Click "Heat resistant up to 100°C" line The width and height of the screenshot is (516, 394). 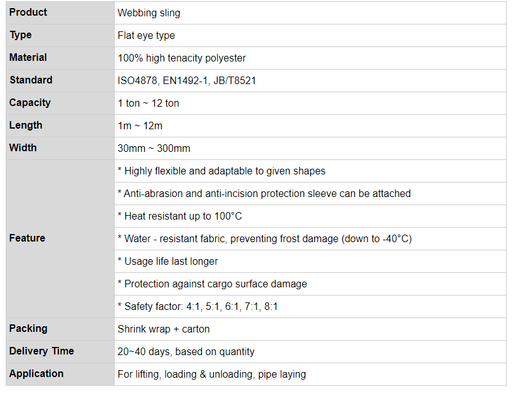point(180,216)
